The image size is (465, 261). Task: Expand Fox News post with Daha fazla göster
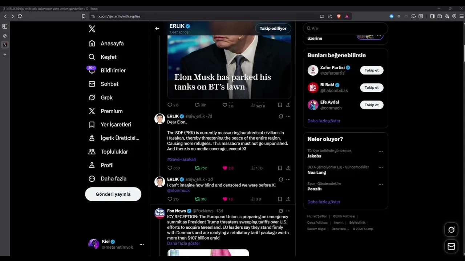[x=183, y=244]
